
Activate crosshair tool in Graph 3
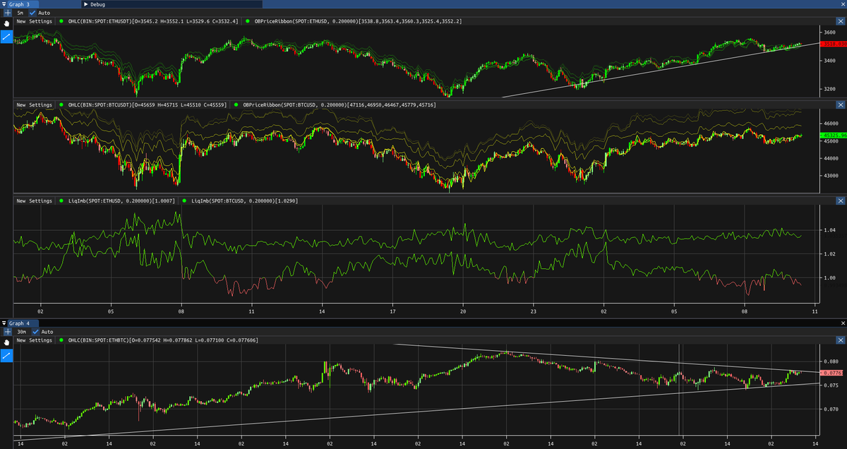[7, 13]
